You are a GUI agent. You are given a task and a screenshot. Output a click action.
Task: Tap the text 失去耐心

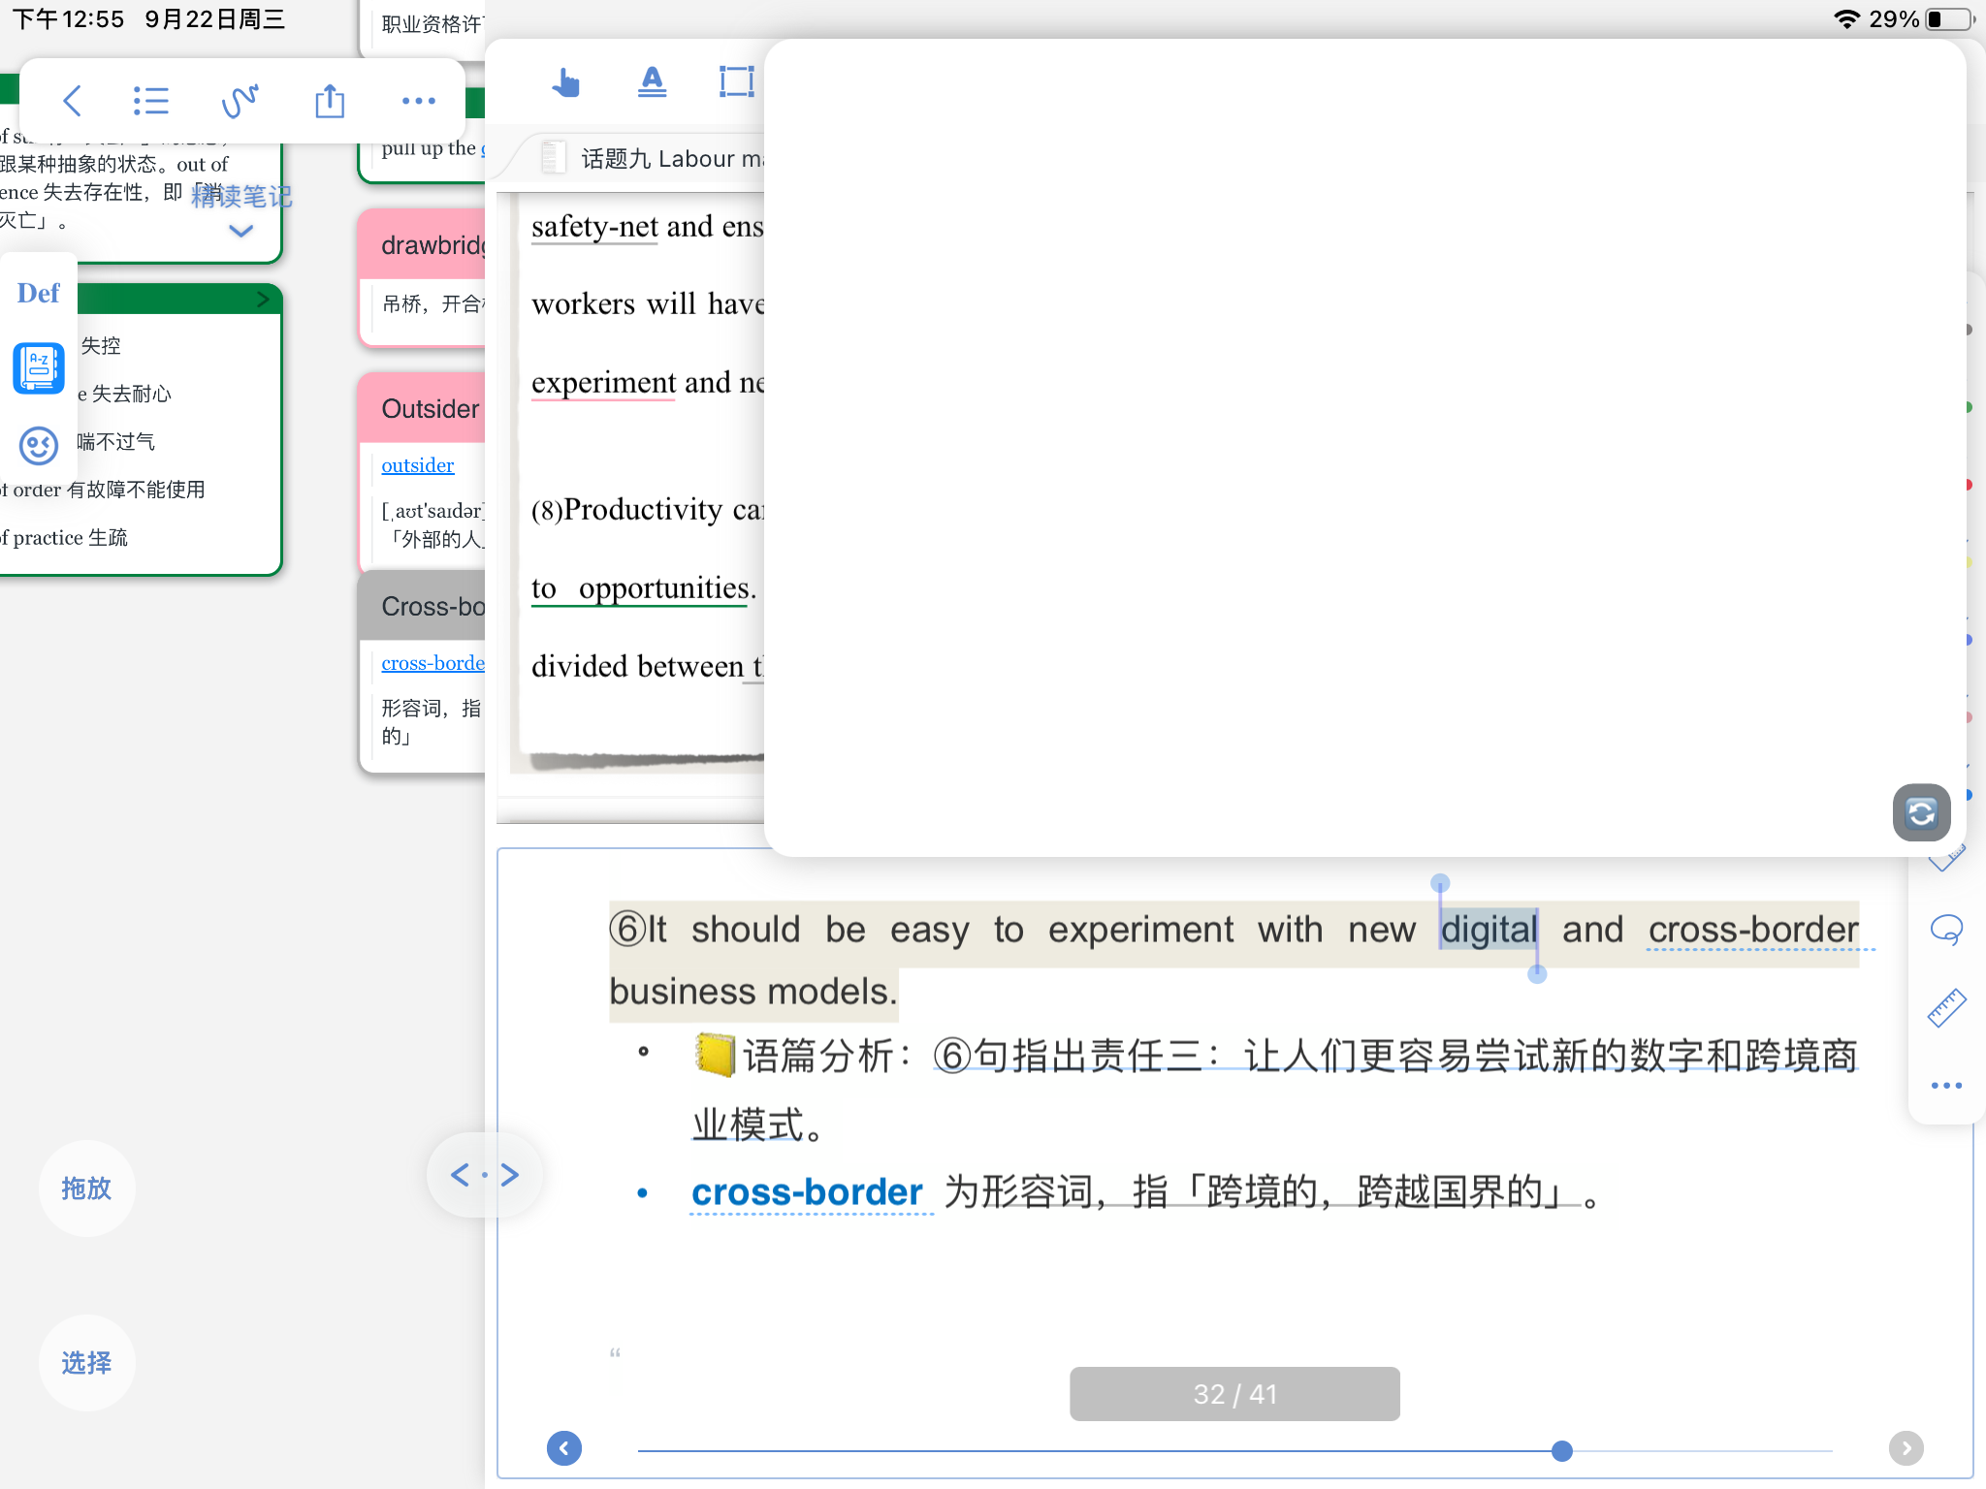(x=132, y=395)
